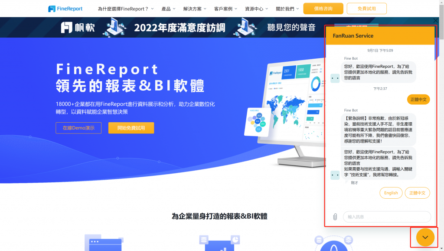
Task: Click the sent 正體中文 message bubble
Action: point(418,99)
